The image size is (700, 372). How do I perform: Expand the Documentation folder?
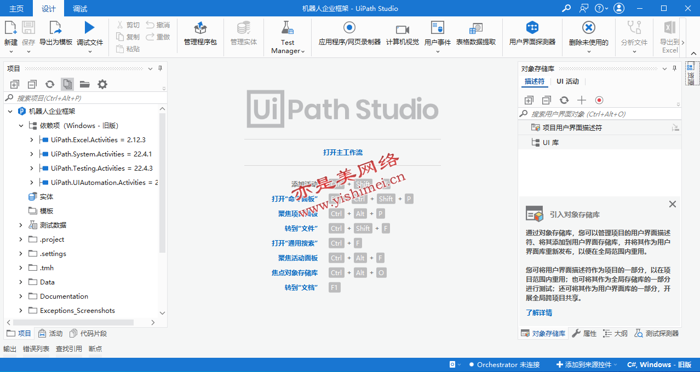click(x=21, y=296)
